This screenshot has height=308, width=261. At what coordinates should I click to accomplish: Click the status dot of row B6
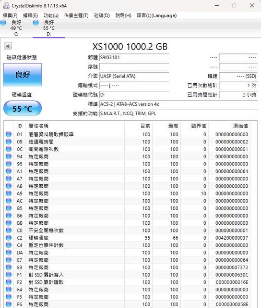pyautogui.click(x=9, y=216)
